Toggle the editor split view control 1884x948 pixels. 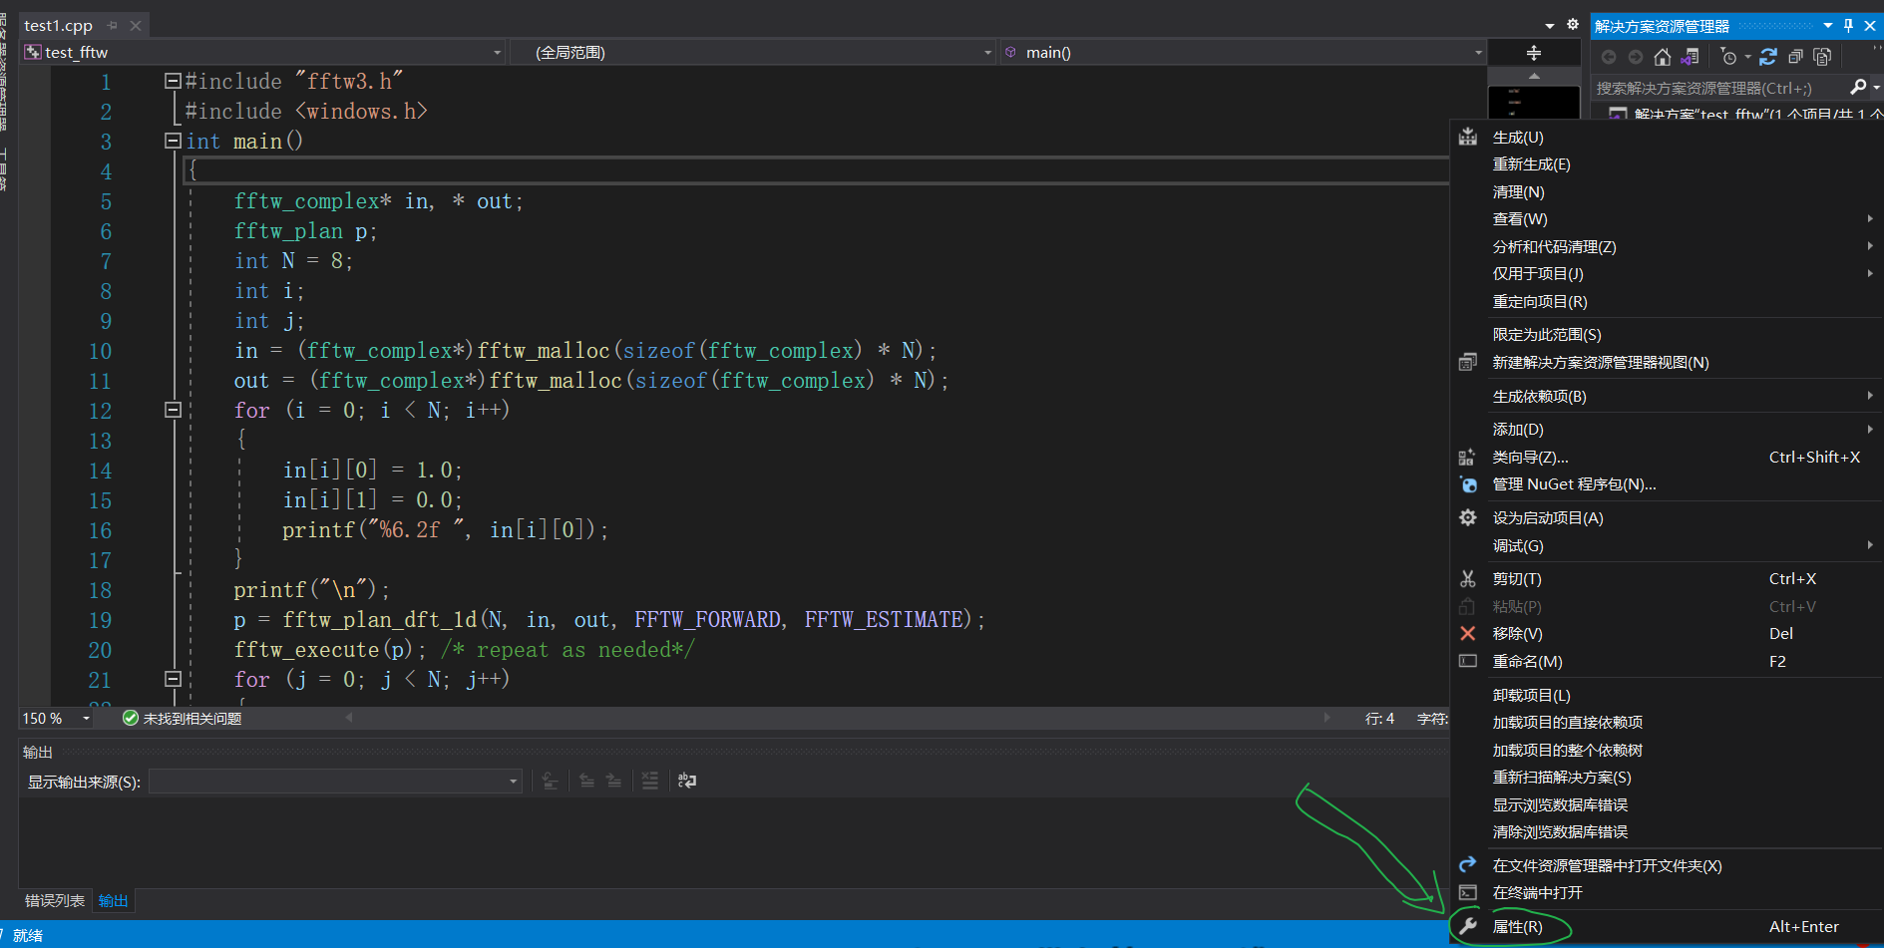(x=1533, y=52)
